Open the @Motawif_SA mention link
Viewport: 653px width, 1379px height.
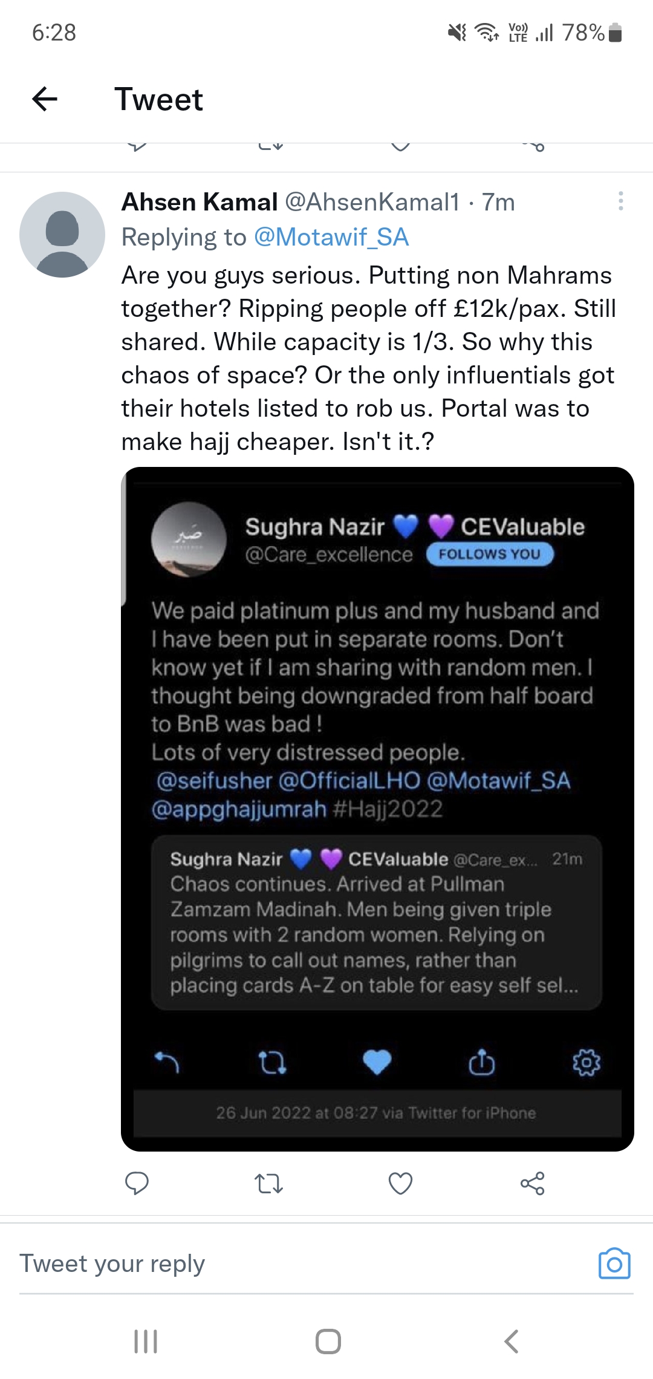click(x=331, y=237)
